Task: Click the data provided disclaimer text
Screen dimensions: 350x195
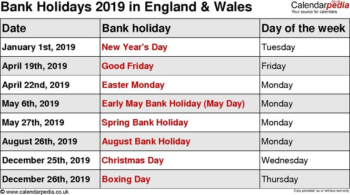Action: 320,191
